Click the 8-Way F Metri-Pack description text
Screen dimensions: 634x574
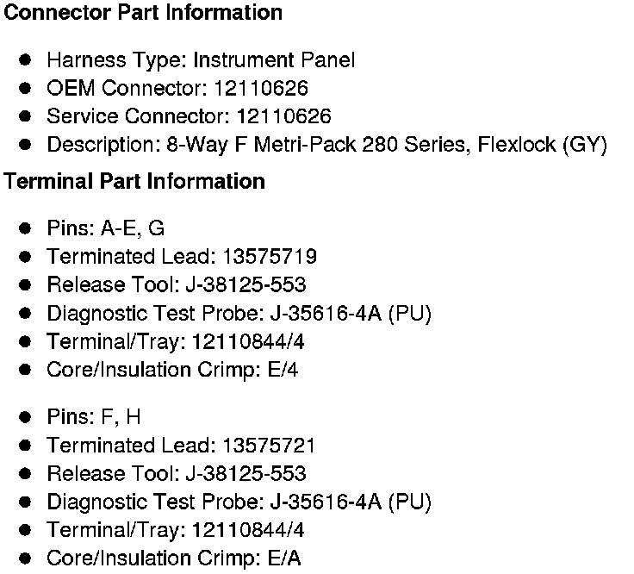point(326,145)
